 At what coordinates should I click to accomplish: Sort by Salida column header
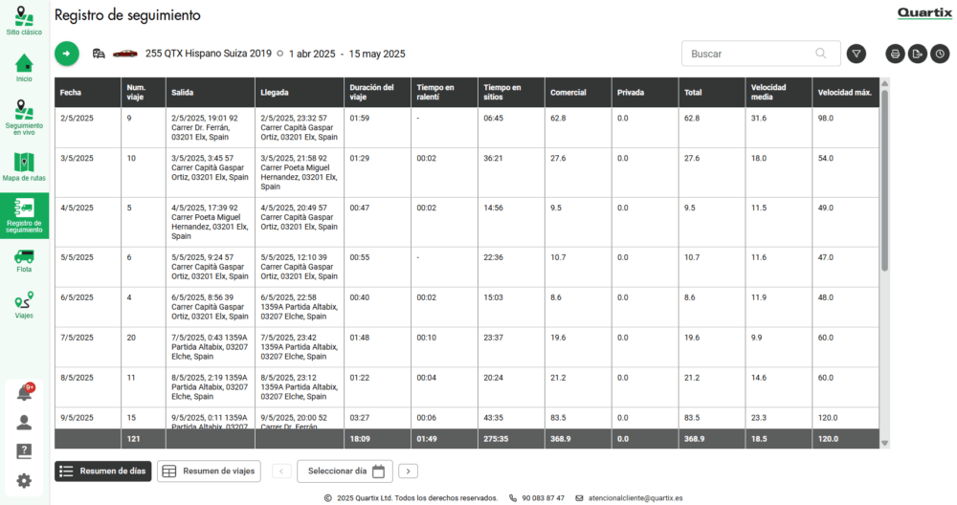[210, 93]
